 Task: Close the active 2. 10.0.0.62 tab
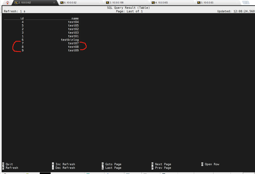54,3
